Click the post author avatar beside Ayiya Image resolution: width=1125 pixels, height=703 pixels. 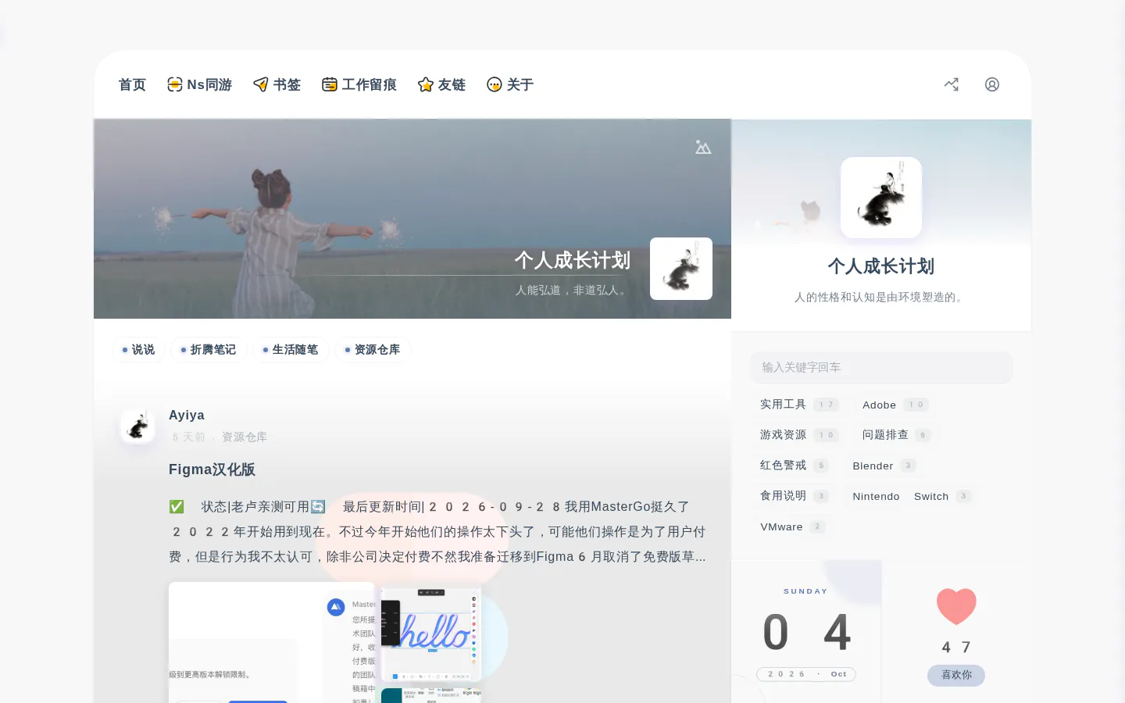click(x=137, y=426)
